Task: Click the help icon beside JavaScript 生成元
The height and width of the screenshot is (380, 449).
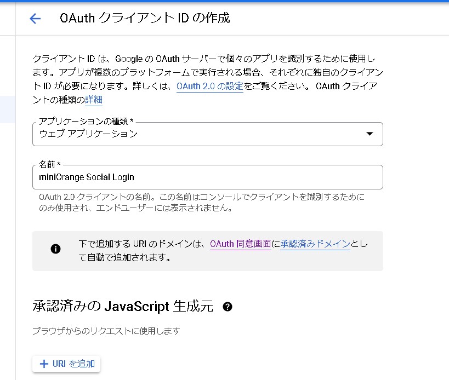Action: [228, 307]
